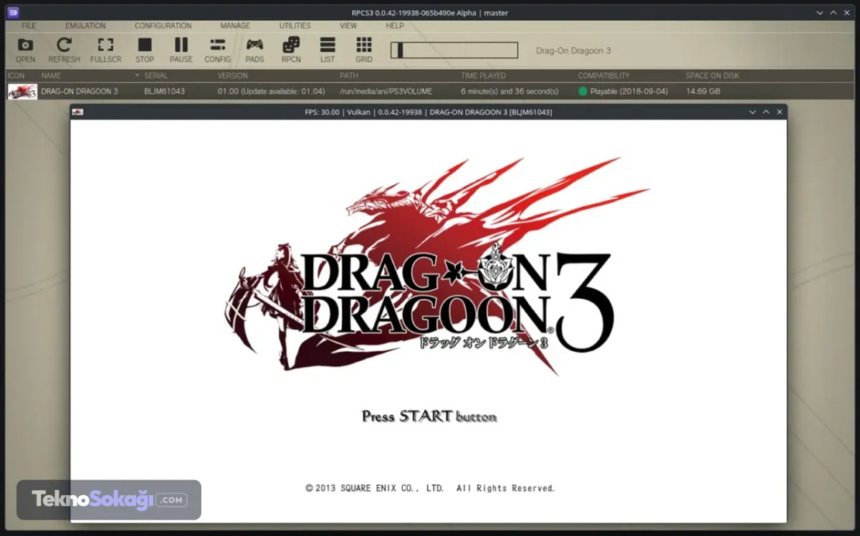Open the PADS controller settings
The height and width of the screenshot is (536, 860).
254,50
